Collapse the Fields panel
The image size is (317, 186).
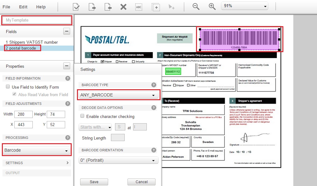point(66,31)
